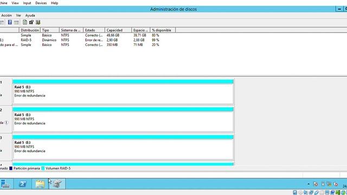
Task: Click the VirtualBox hard disk status icon
Action: [295, 193]
